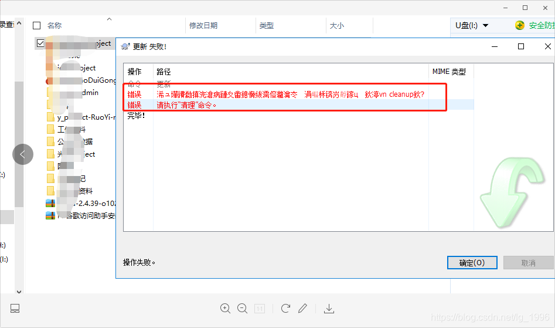Click the archive icon of 谷歌访问助手 file

coord(50,215)
